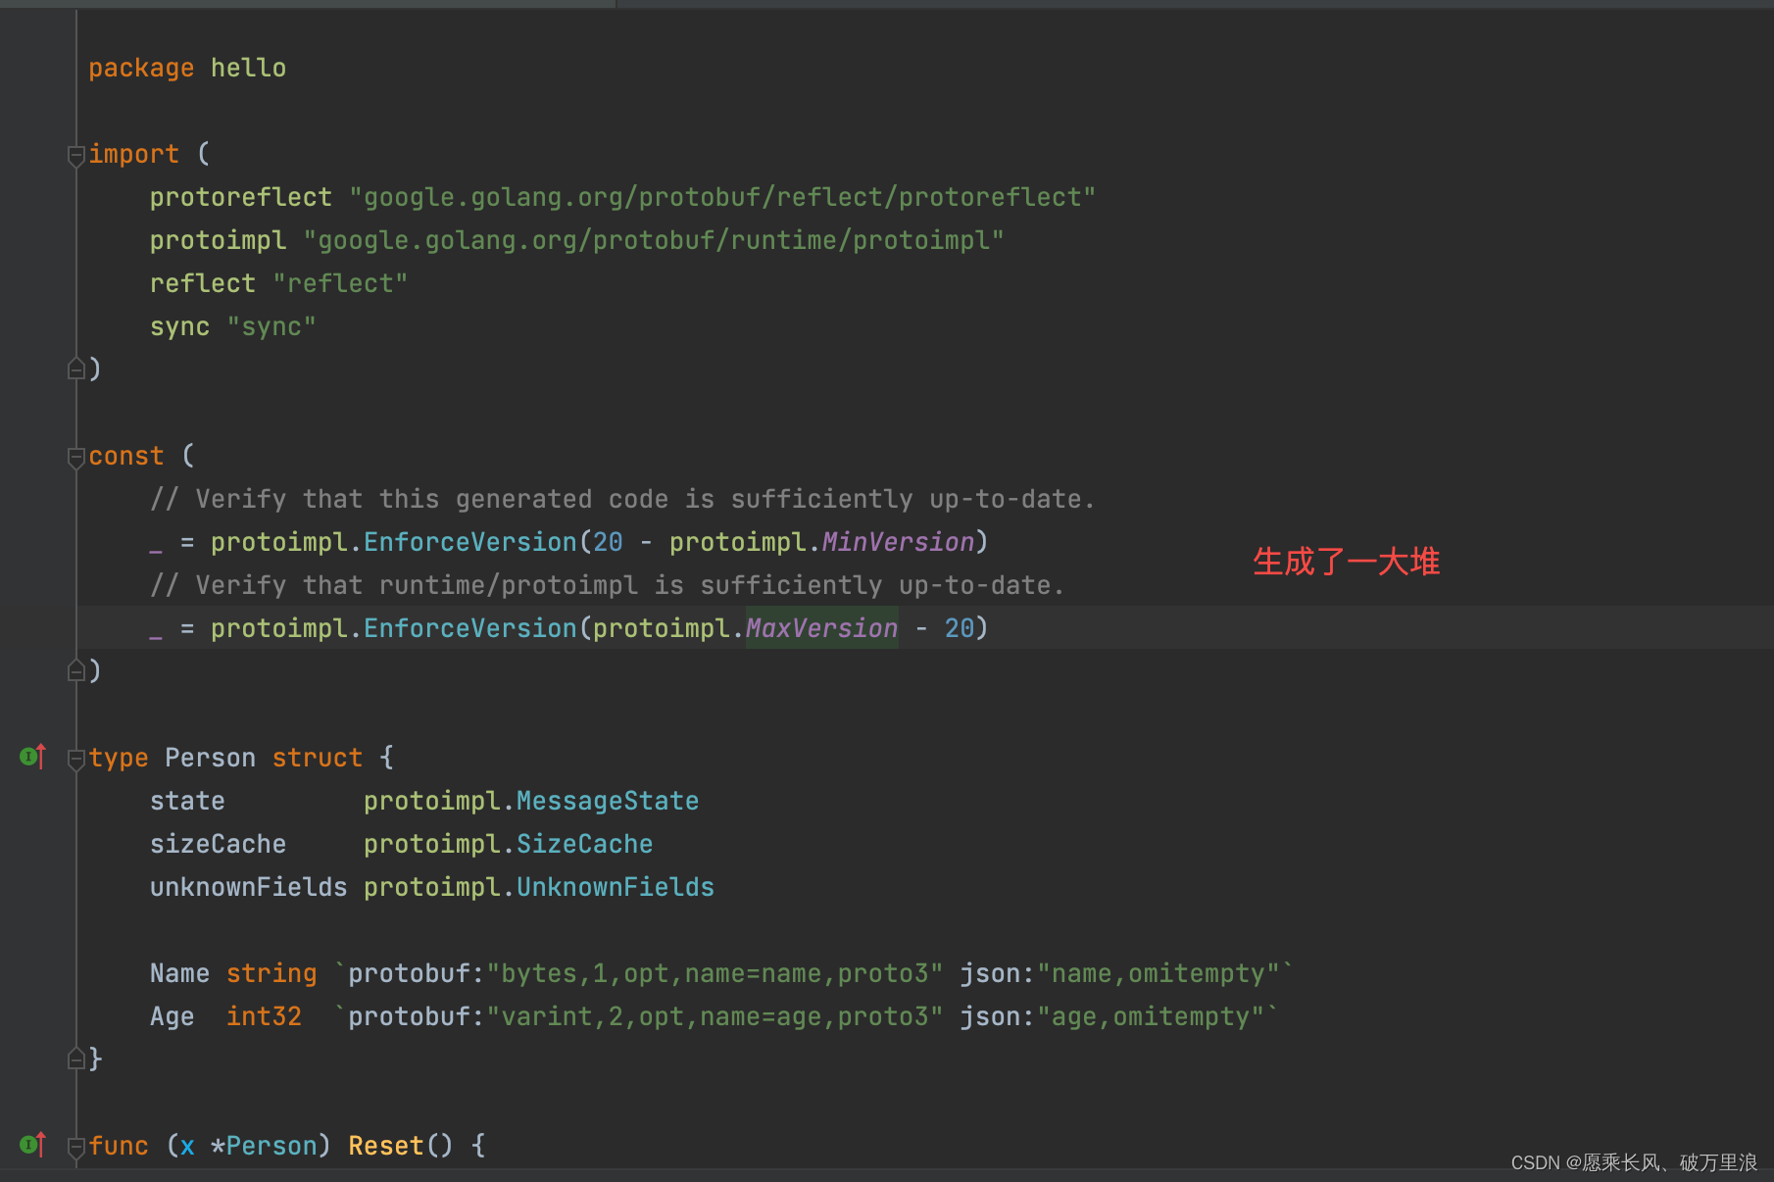The width and height of the screenshot is (1774, 1182).
Task: Click the package name hello
Action: [247, 67]
